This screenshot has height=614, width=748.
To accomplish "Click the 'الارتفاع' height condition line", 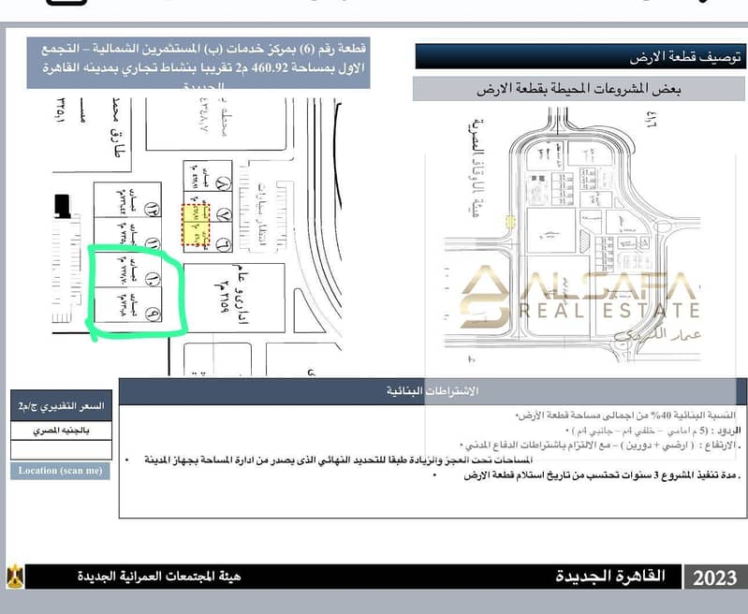I will click(600, 446).
